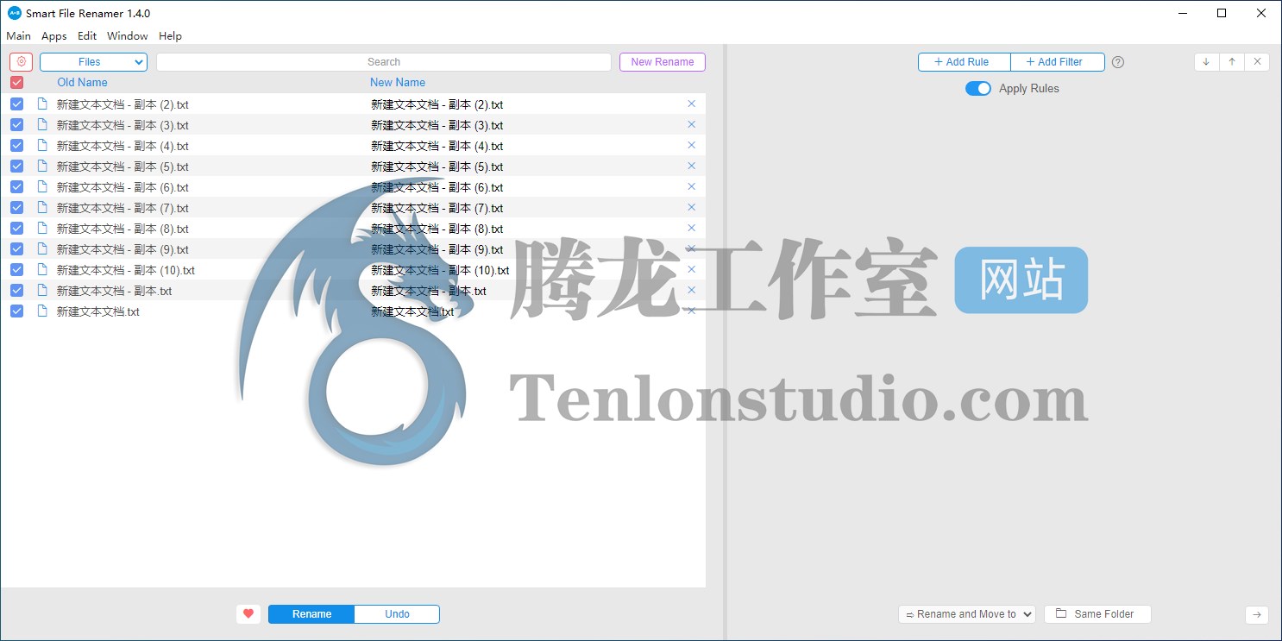The height and width of the screenshot is (641, 1282).
Task: Clear rules with the X icon button
Action: (1257, 62)
